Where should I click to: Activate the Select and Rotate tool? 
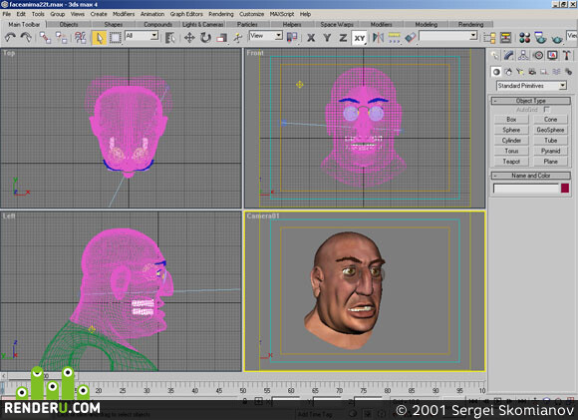pyautogui.click(x=205, y=38)
